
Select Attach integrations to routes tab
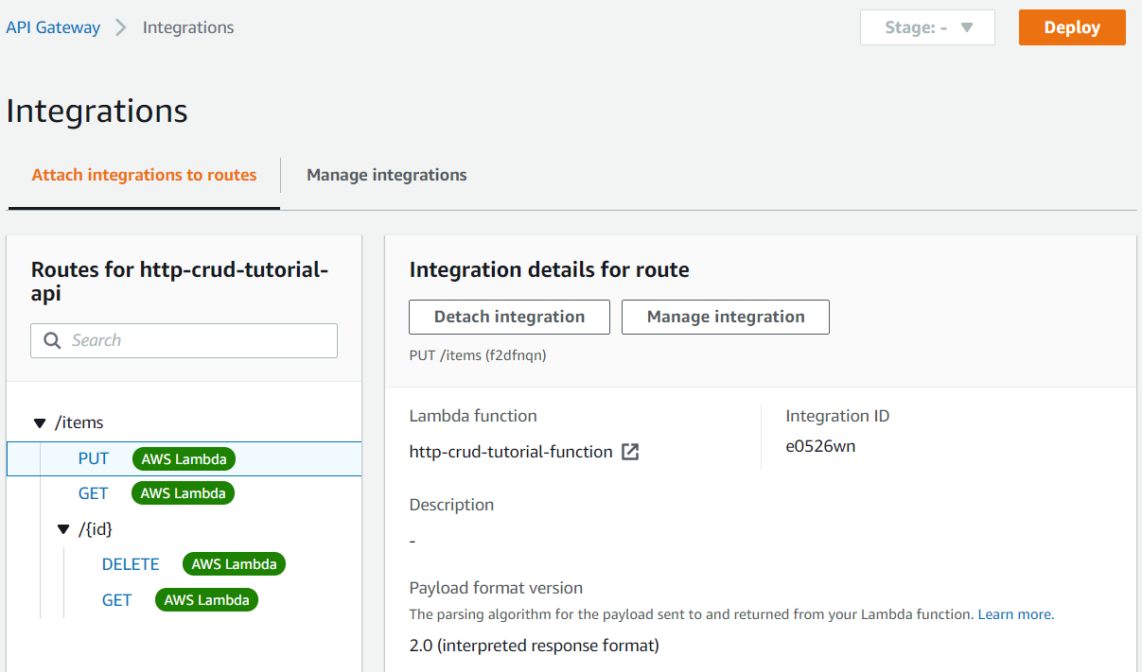tap(144, 175)
